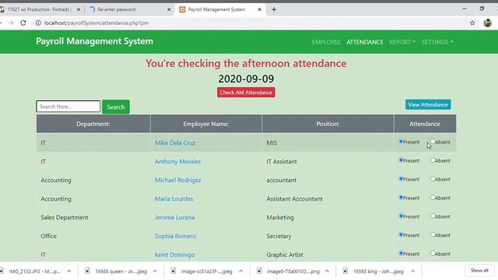Choose Present for Jerome Lucena
498x280 pixels.
coord(401,216)
